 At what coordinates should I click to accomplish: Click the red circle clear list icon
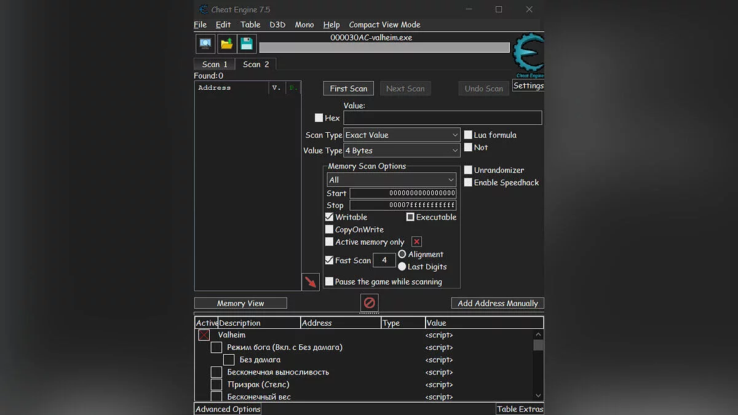tap(369, 303)
